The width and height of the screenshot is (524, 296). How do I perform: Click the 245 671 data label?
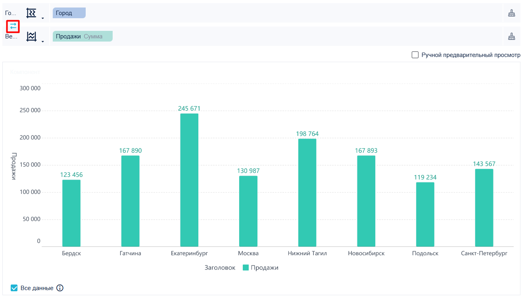189,108
